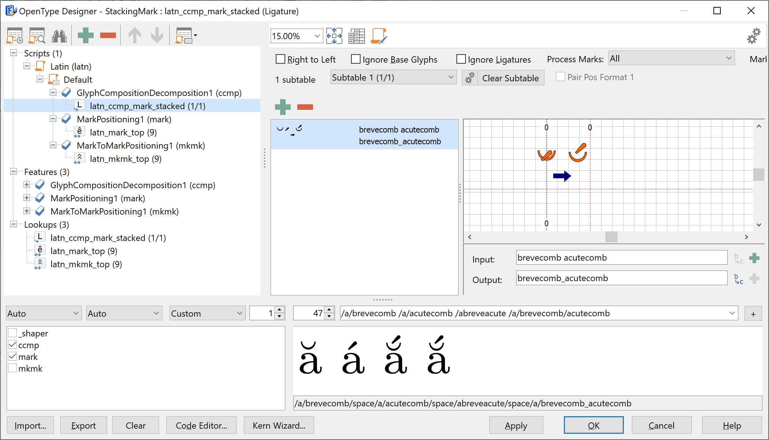
Task: Enable the mkmk feature checkbox
Action: (x=13, y=368)
